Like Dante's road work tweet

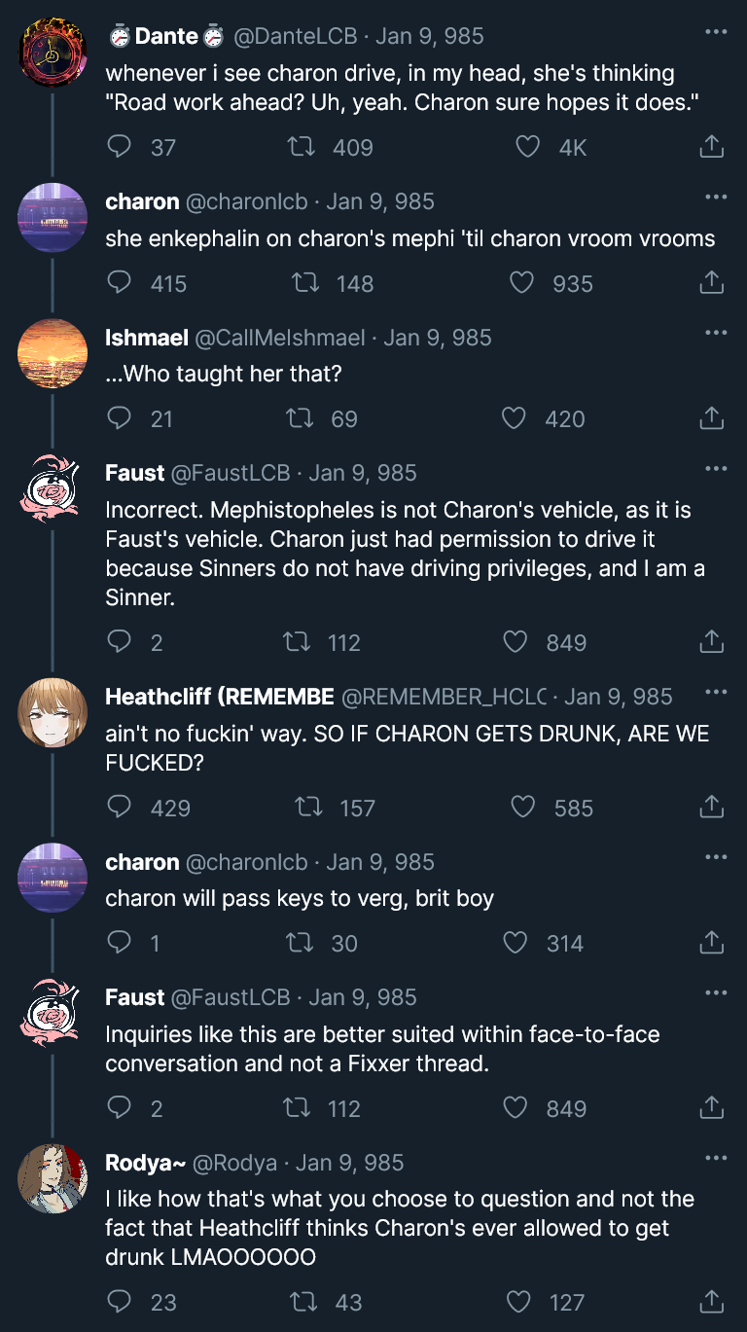click(527, 147)
